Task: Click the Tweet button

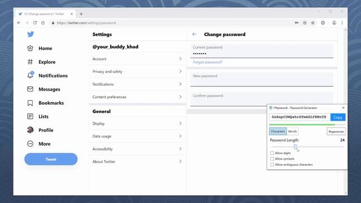Action: point(51,159)
